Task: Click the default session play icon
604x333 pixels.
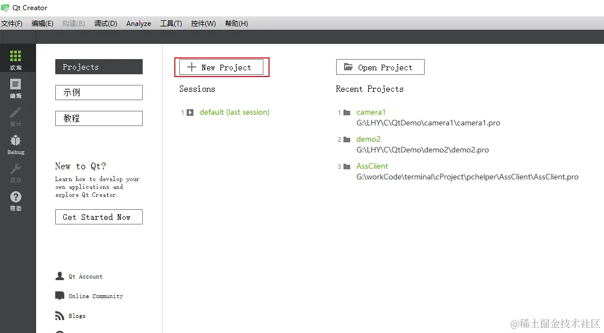Action: pyautogui.click(x=190, y=112)
